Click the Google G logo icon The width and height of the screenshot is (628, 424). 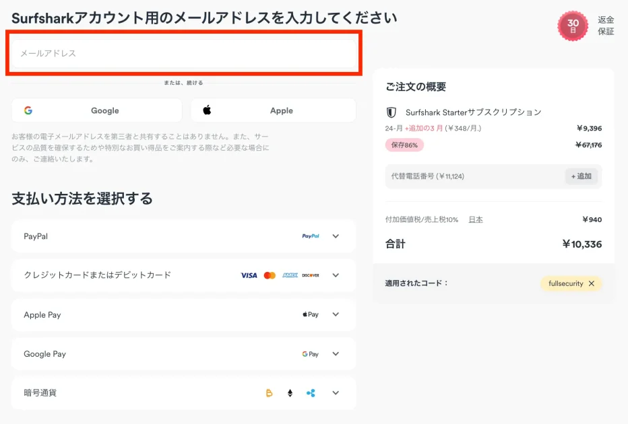tap(28, 110)
